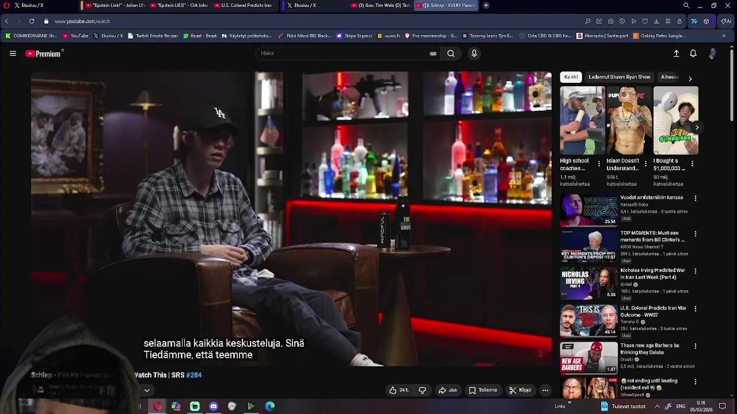The height and width of the screenshot is (414, 737).
Task: Open 'Twitch Emote Resizer' bookmark
Action: pyautogui.click(x=153, y=36)
